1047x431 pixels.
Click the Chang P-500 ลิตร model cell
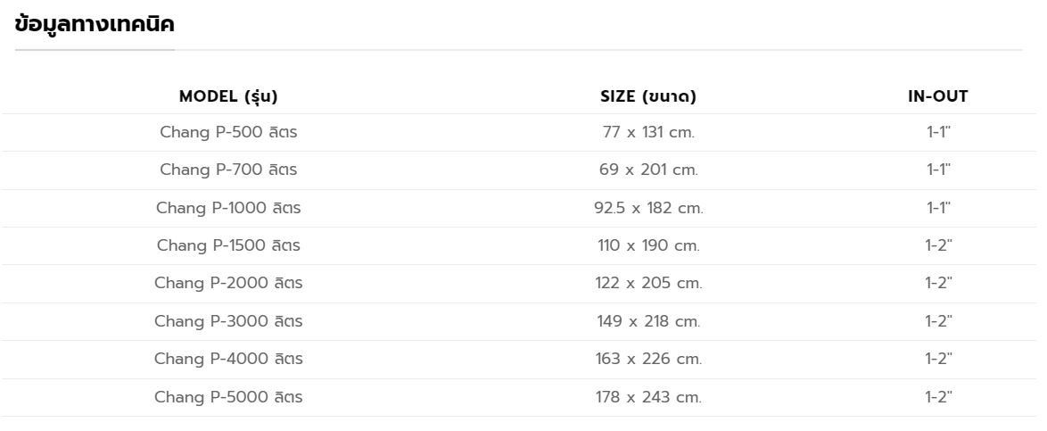click(x=228, y=132)
